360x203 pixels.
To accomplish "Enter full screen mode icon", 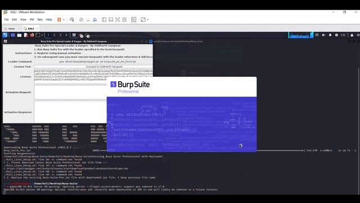I will coord(118,20).
